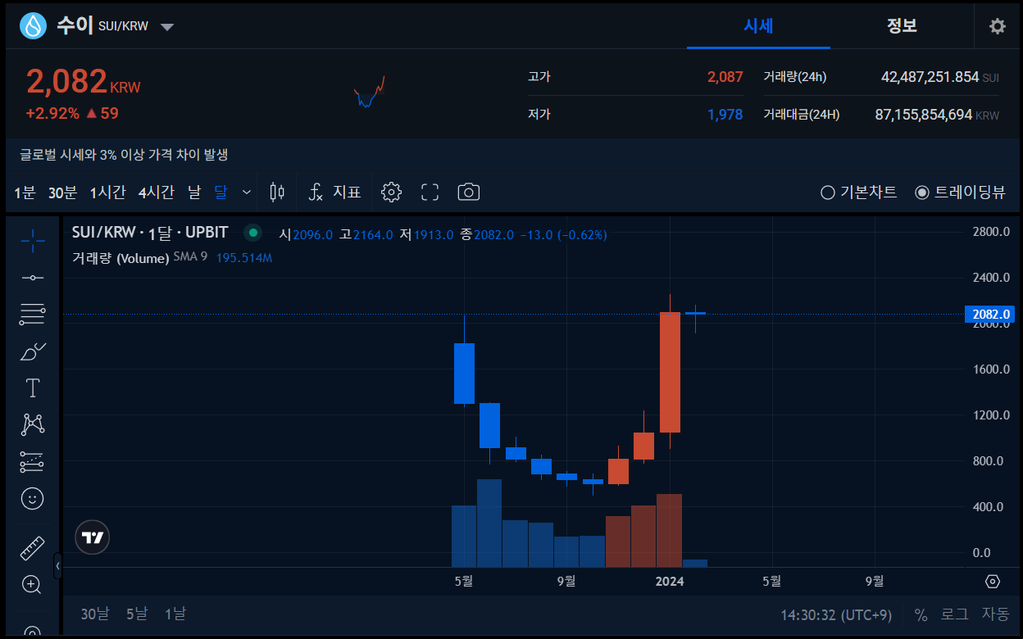Expand the time interval dropdown chevron
This screenshot has width=1023, height=639.
(x=247, y=193)
